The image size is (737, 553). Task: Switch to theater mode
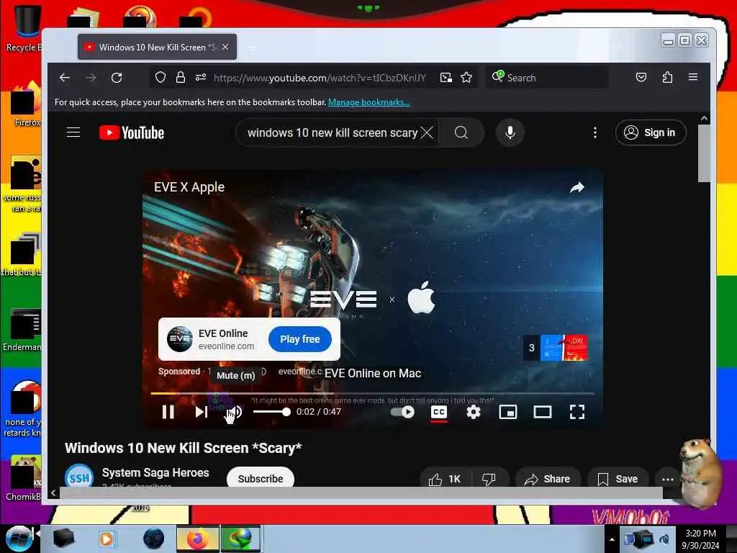pyautogui.click(x=543, y=412)
